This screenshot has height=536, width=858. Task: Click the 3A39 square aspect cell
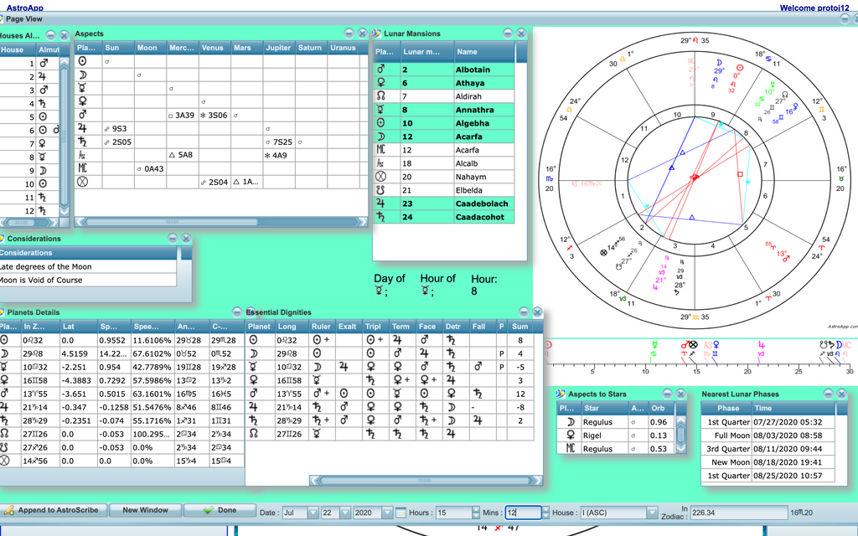[x=182, y=116]
